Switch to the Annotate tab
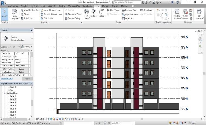 (x=52, y=6)
